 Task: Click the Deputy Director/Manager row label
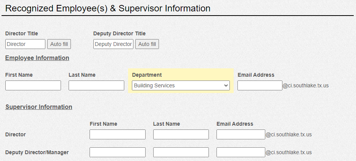tap(37, 152)
